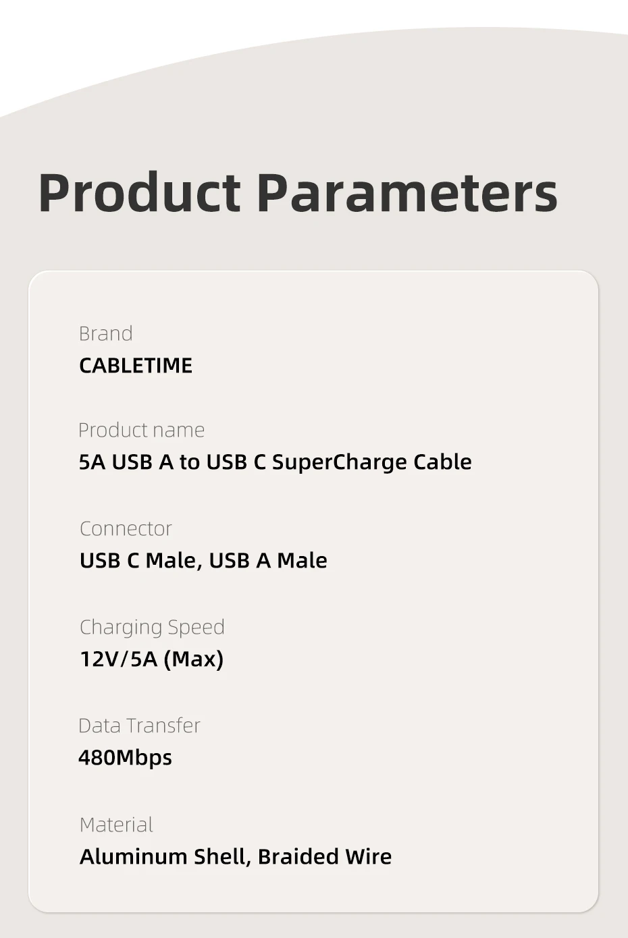Screen dimensions: 628x938
Task: Select the "12V/5A" charging value
Action: 118,659
